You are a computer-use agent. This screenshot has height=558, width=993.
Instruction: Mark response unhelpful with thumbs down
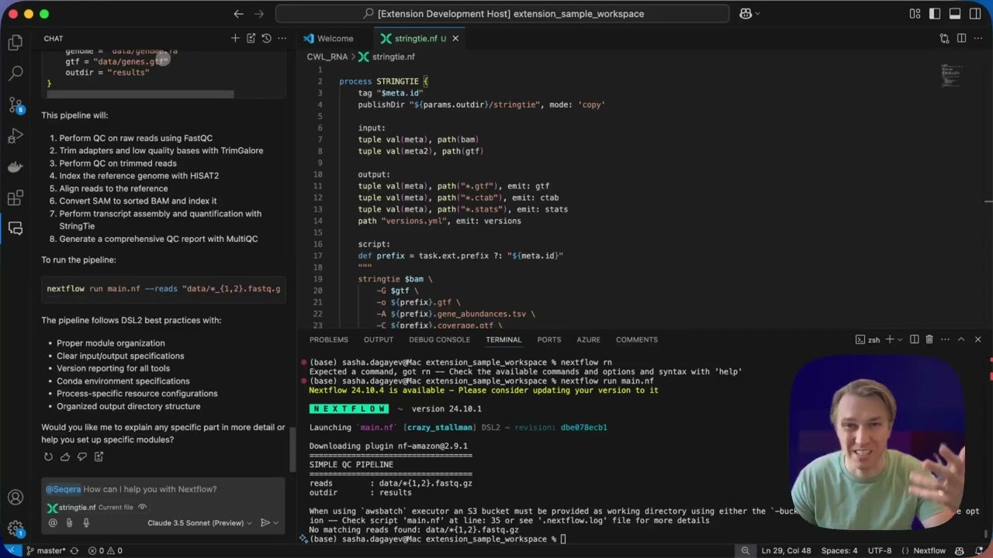point(81,457)
